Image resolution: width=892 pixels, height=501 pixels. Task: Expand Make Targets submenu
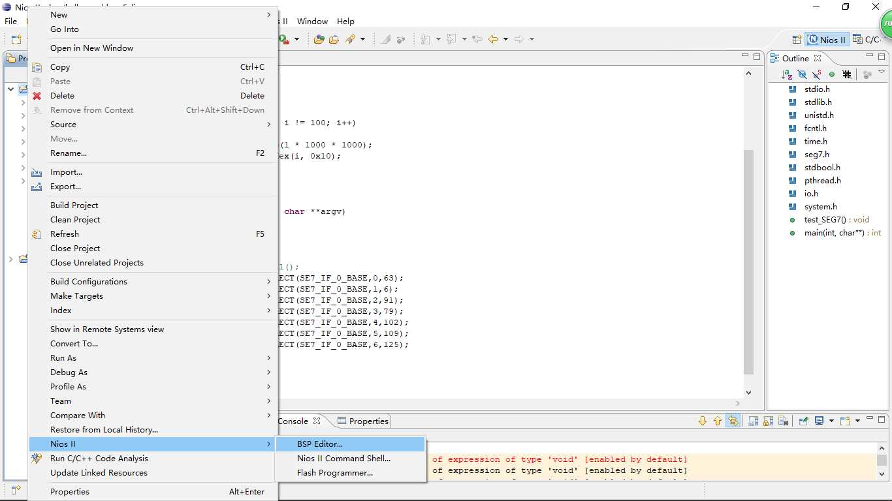[153, 296]
